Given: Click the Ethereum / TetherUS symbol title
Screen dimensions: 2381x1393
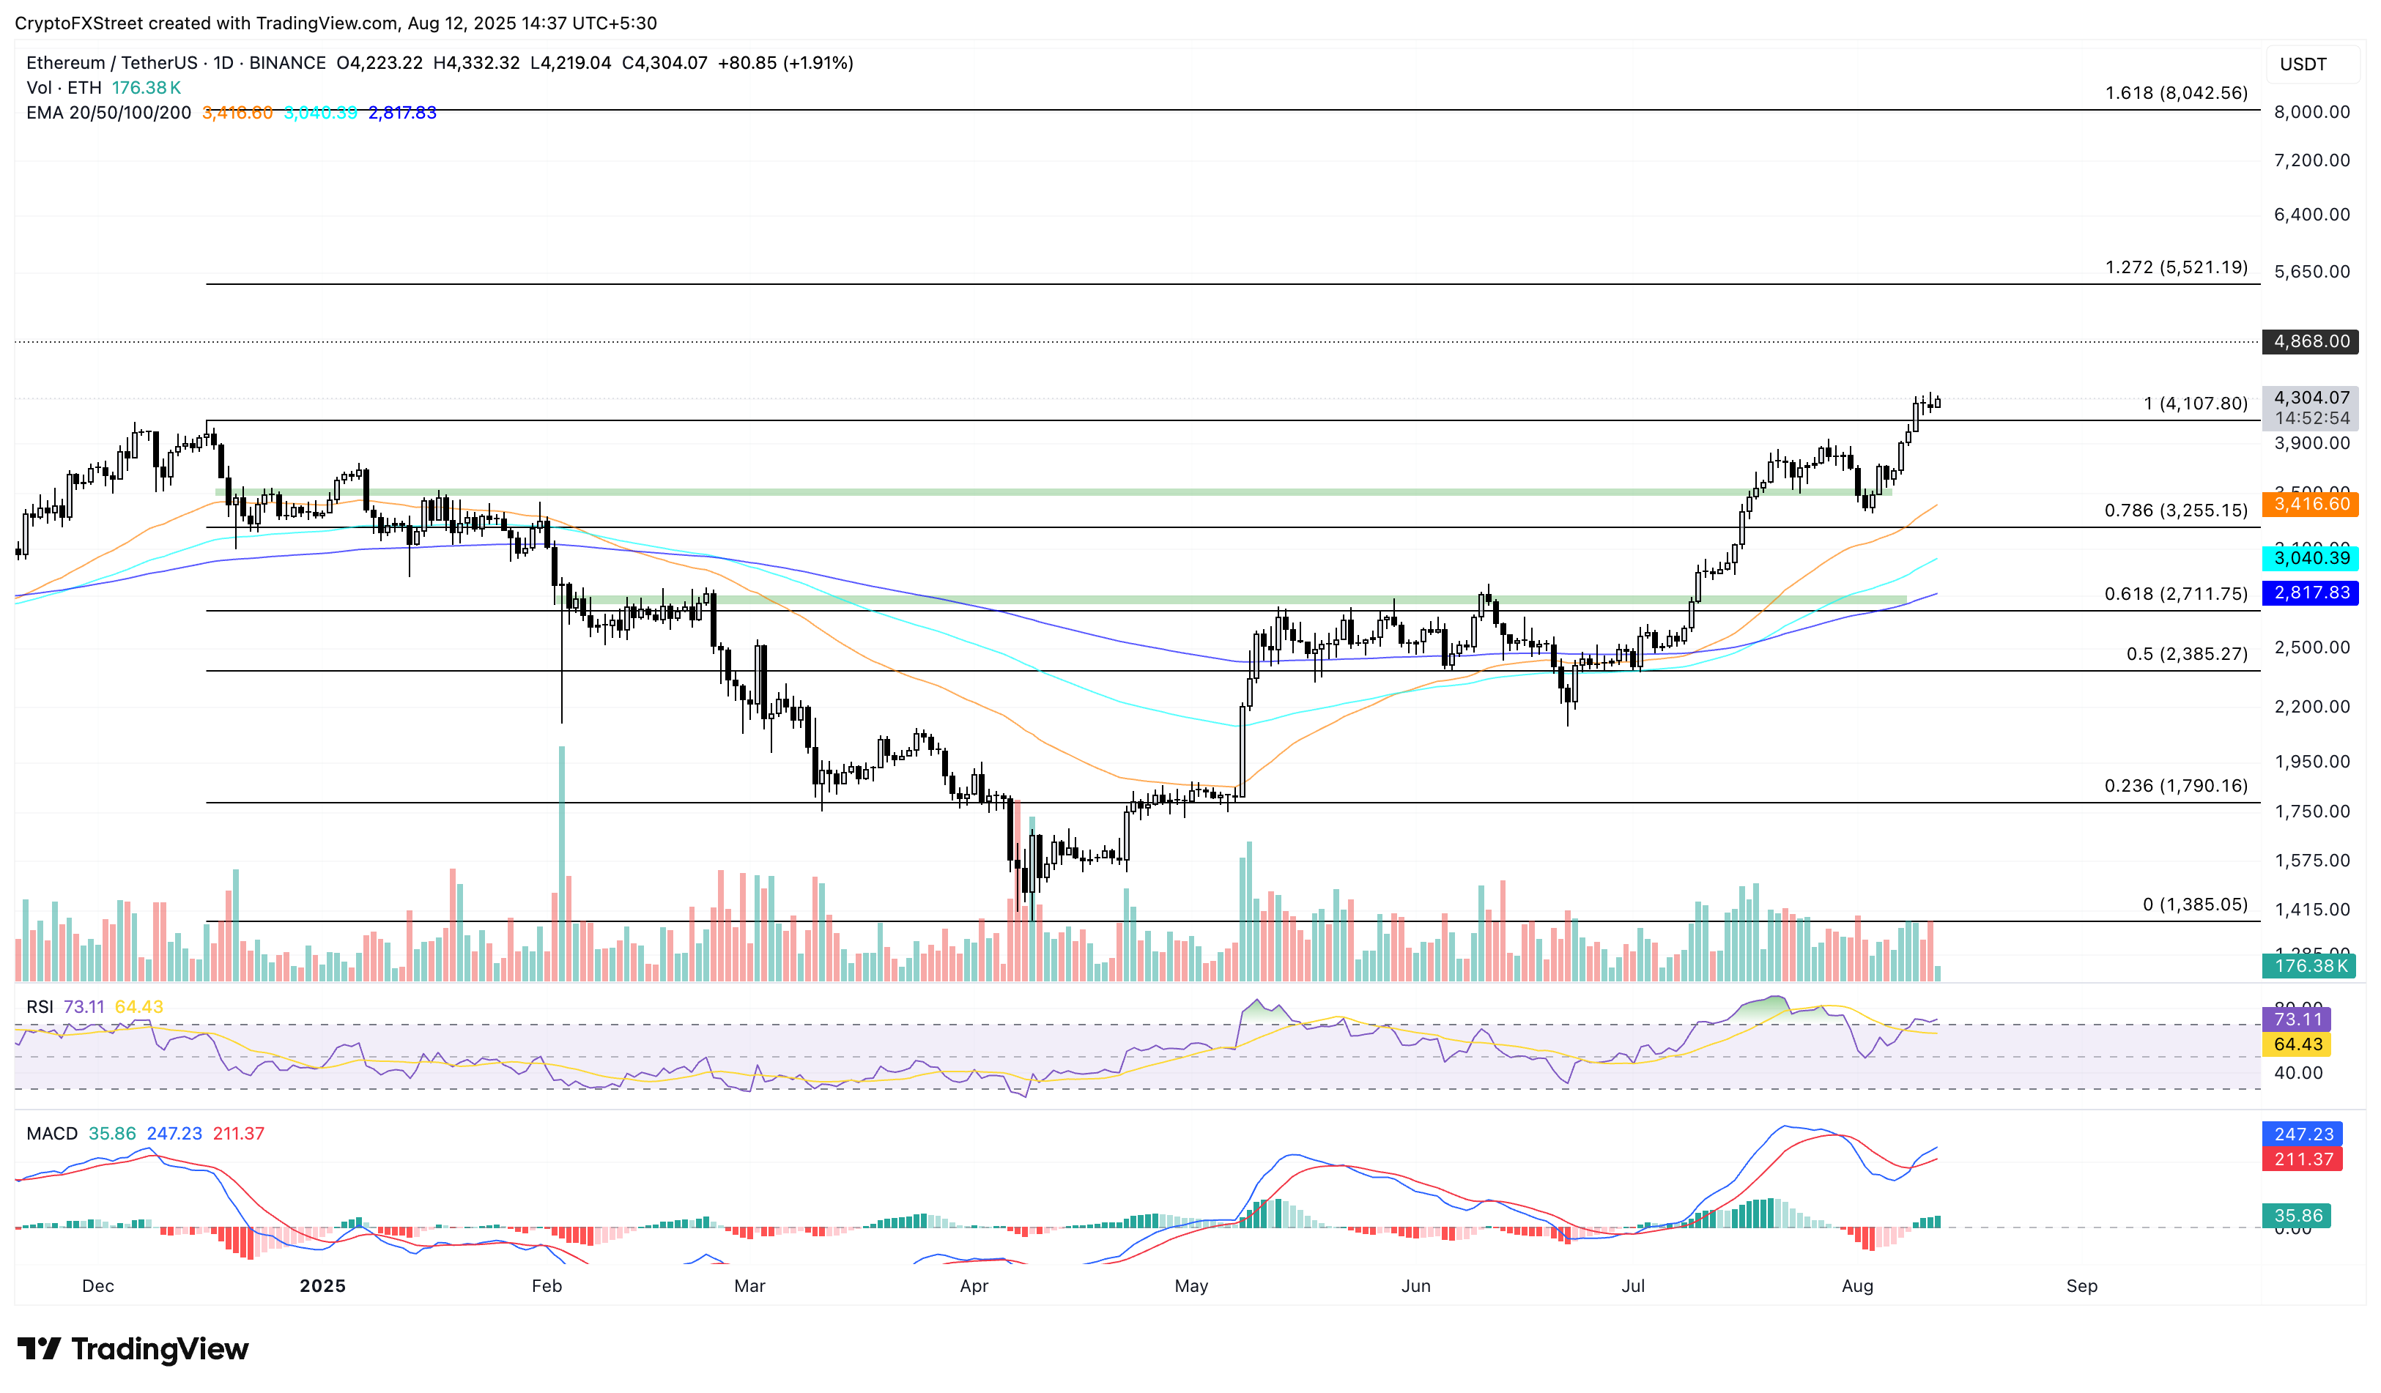Looking at the screenshot, I should [111, 63].
